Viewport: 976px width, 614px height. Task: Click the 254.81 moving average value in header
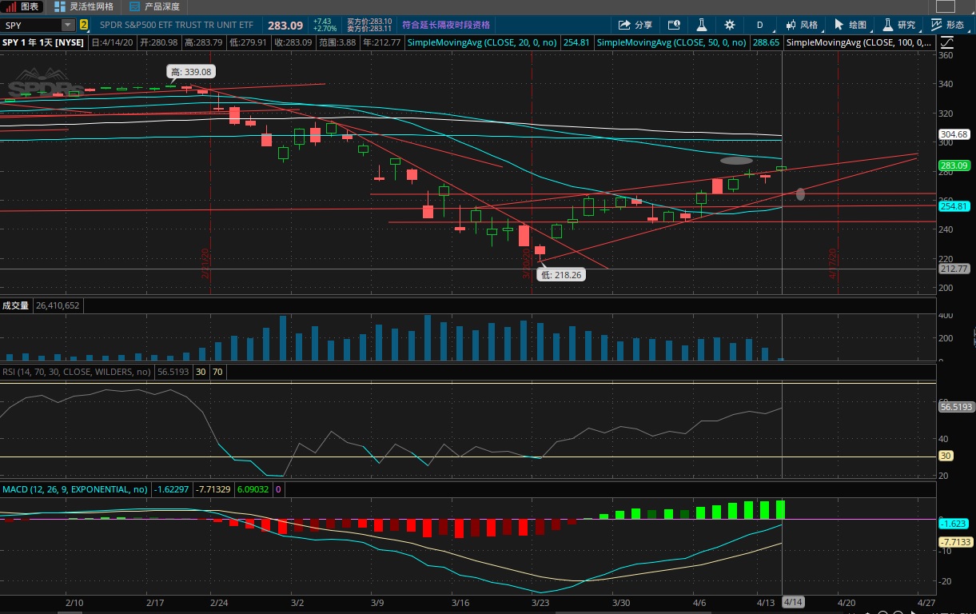tap(576, 42)
